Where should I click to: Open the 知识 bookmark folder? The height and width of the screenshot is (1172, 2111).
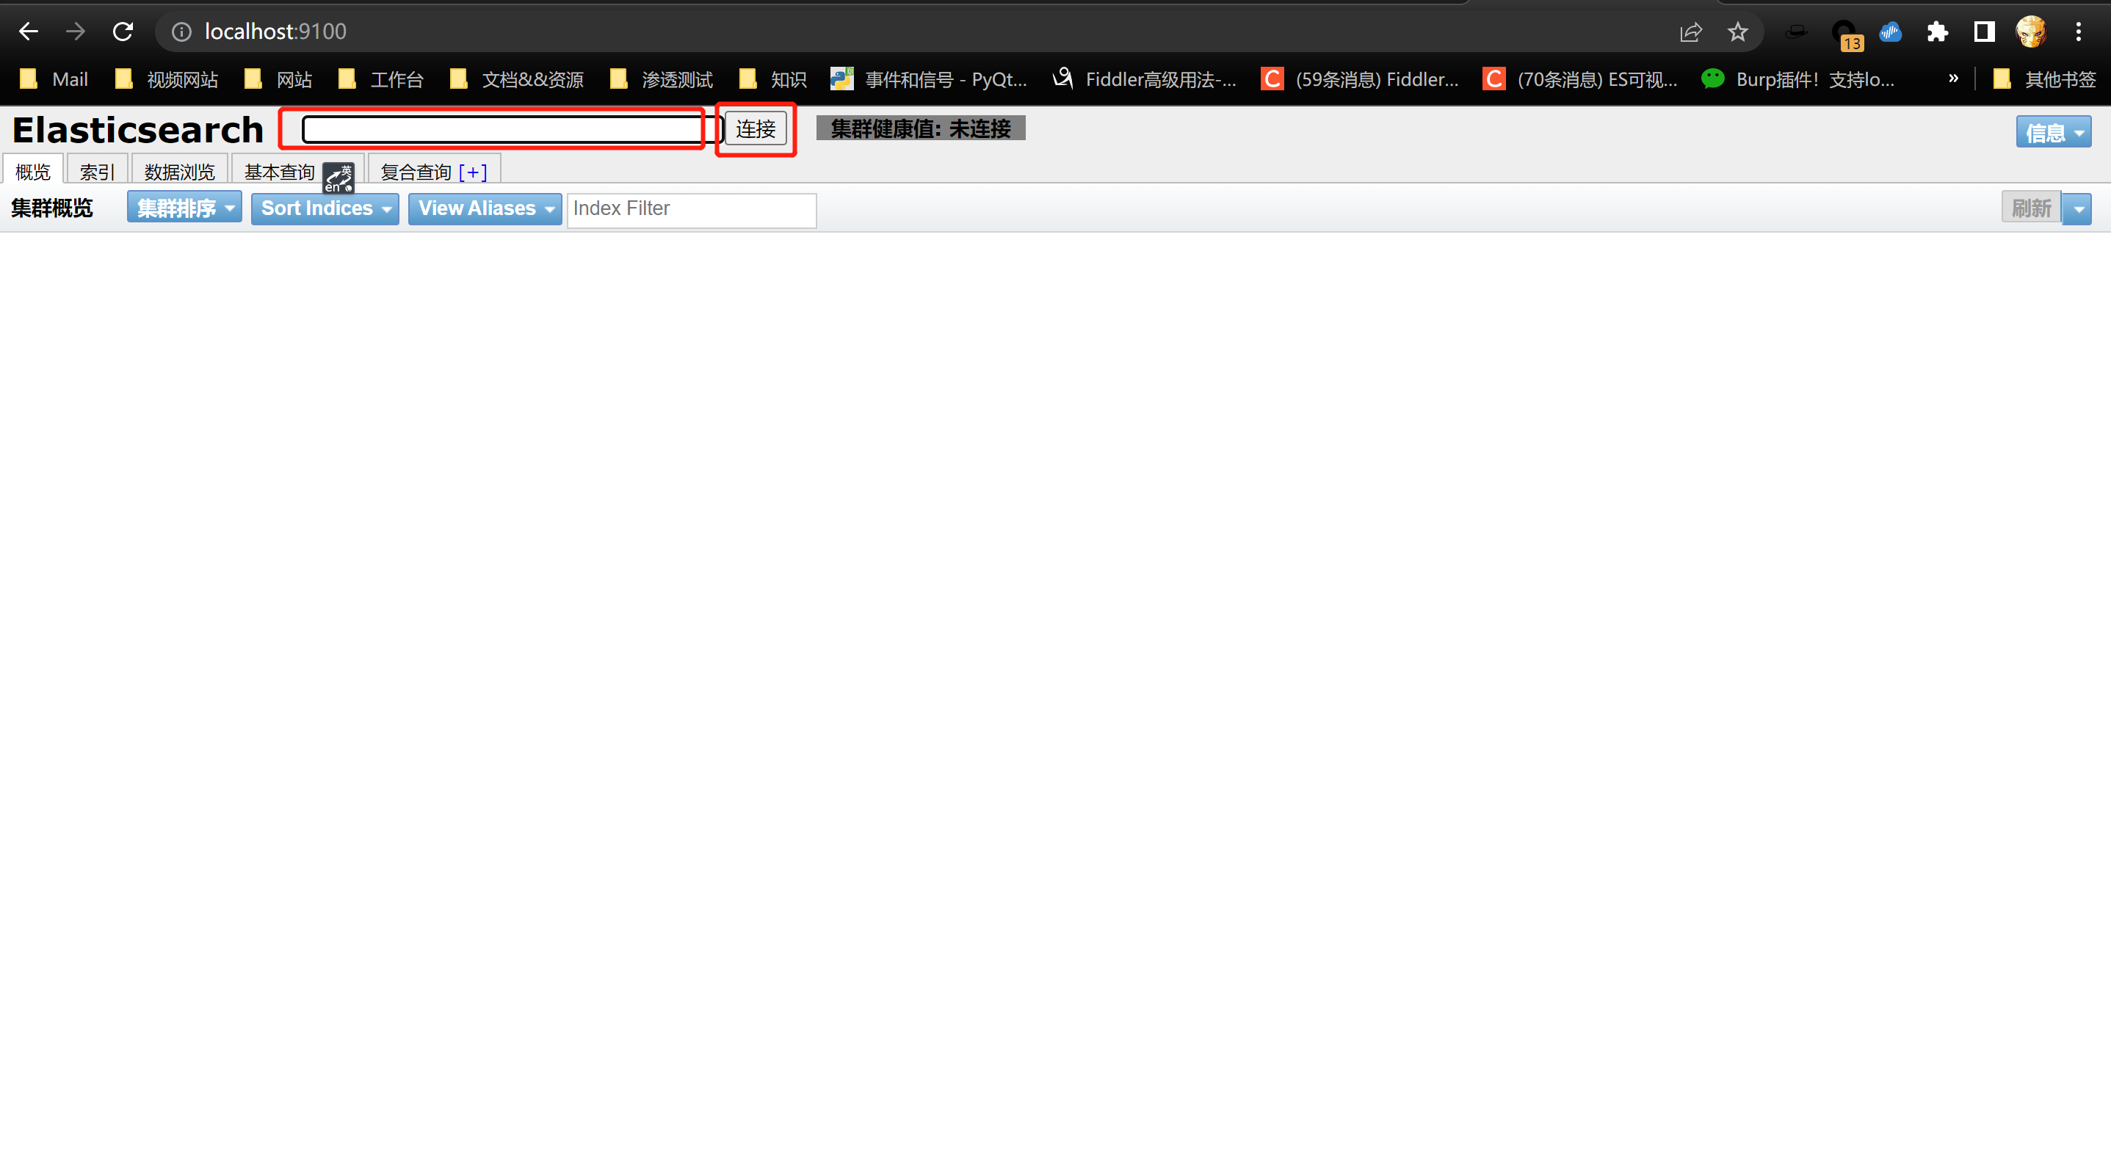click(772, 79)
